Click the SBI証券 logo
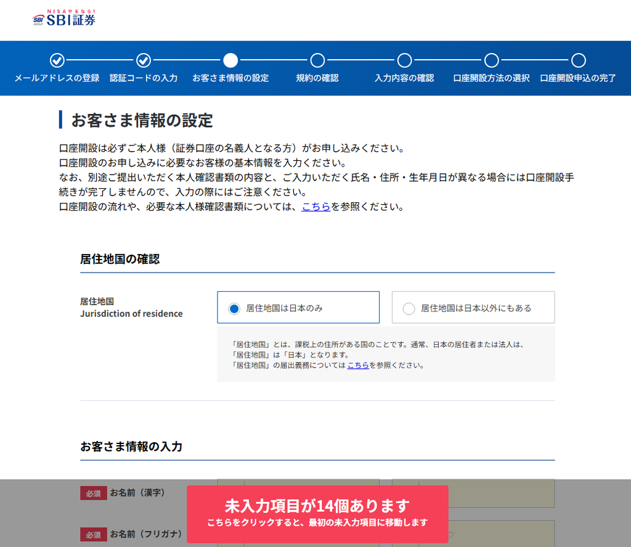631x547 pixels. coord(63,18)
